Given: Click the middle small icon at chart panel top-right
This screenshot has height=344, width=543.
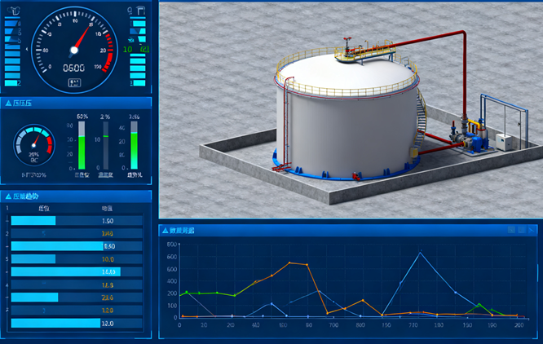Looking at the screenshot, I should coord(522,231).
